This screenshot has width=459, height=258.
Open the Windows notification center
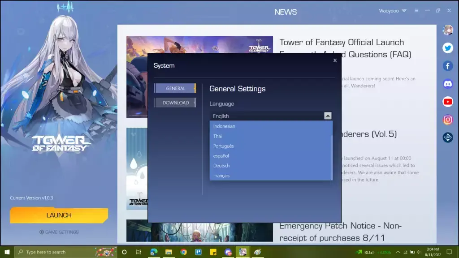(x=449, y=252)
